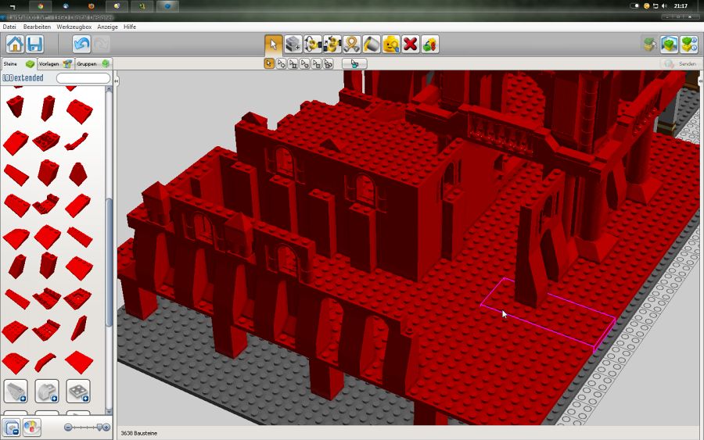Activate the Paint bucket tool
This screenshot has width=704, height=440.
point(372,44)
